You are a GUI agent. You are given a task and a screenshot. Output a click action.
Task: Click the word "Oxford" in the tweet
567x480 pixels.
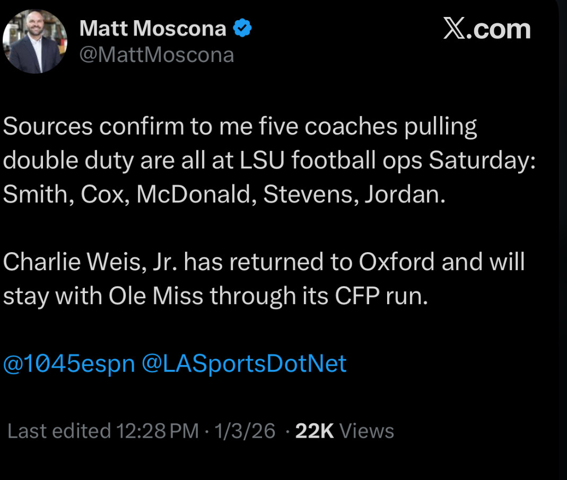(396, 262)
